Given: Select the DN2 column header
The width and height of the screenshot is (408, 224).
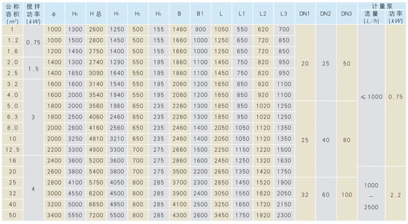Looking at the screenshot, I should click(x=325, y=14).
